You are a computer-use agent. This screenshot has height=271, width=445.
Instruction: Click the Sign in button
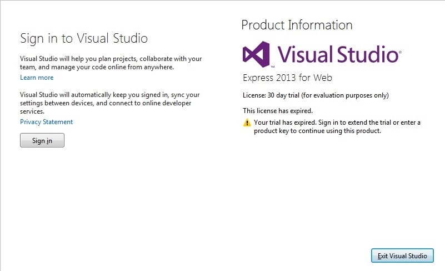click(x=42, y=141)
